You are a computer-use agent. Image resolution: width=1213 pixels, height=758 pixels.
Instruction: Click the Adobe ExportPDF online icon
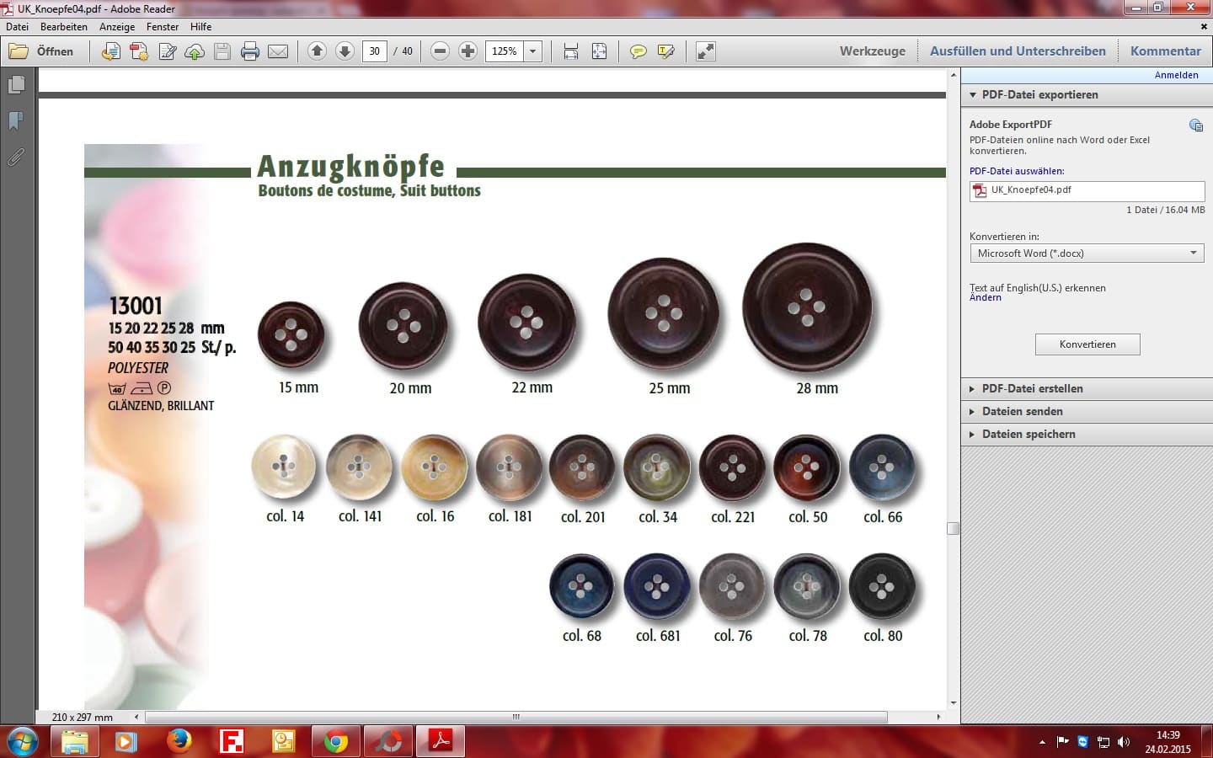pyautogui.click(x=1195, y=125)
